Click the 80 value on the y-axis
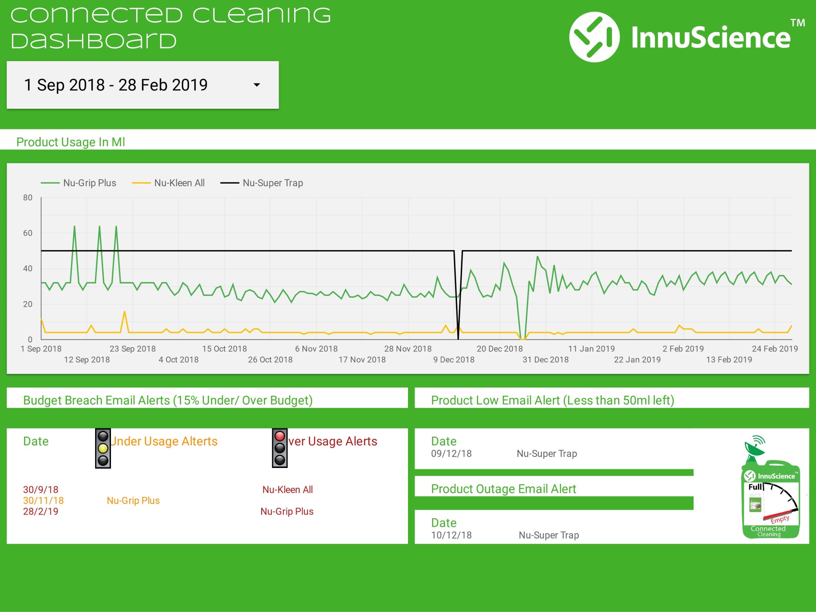Image resolution: width=816 pixels, height=612 pixels. [28, 197]
